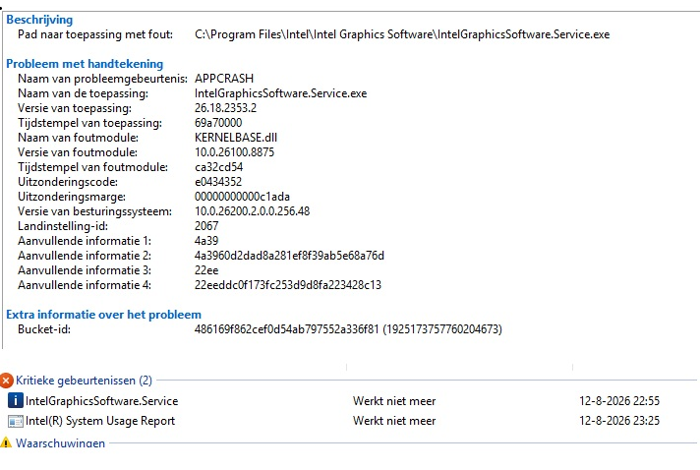Click the Naam van foutmodule label
Viewport: 700px width, 470px height.
(78, 138)
